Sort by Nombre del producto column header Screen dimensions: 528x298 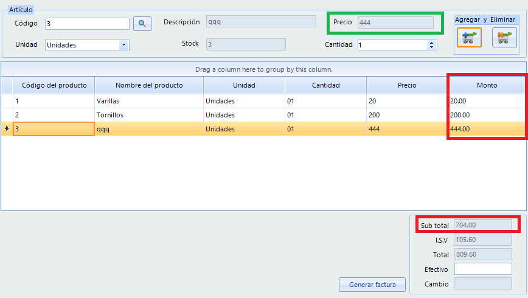[149, 85]
